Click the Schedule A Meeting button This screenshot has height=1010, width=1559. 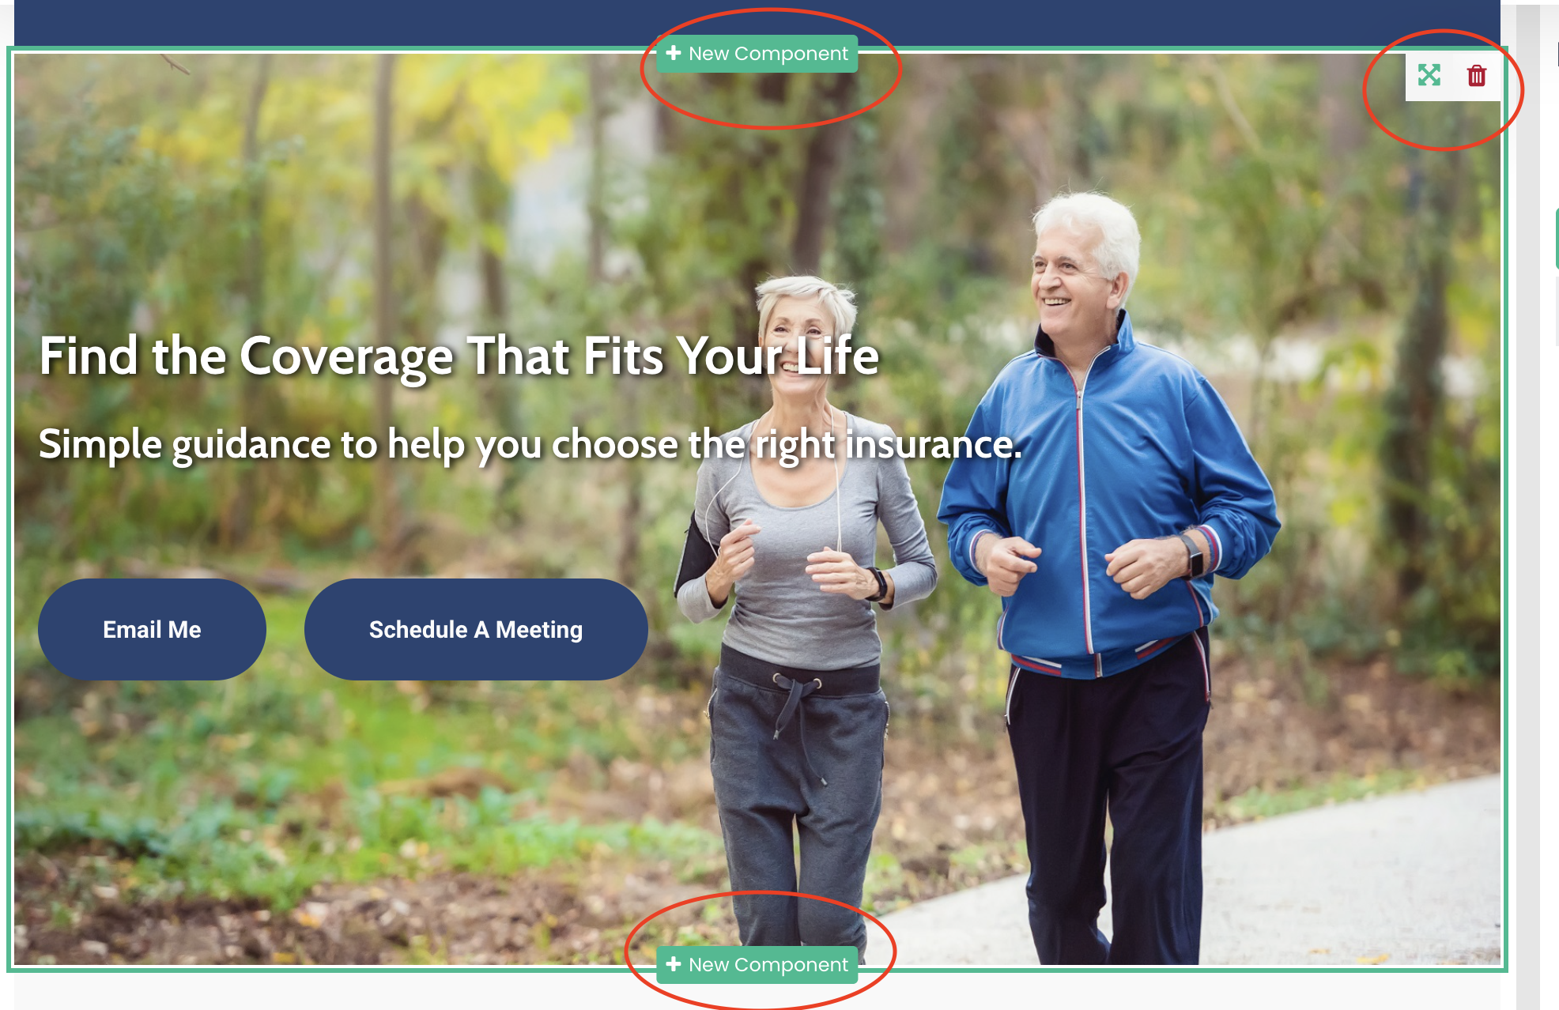pyautogui.click(x=476, y=629)
